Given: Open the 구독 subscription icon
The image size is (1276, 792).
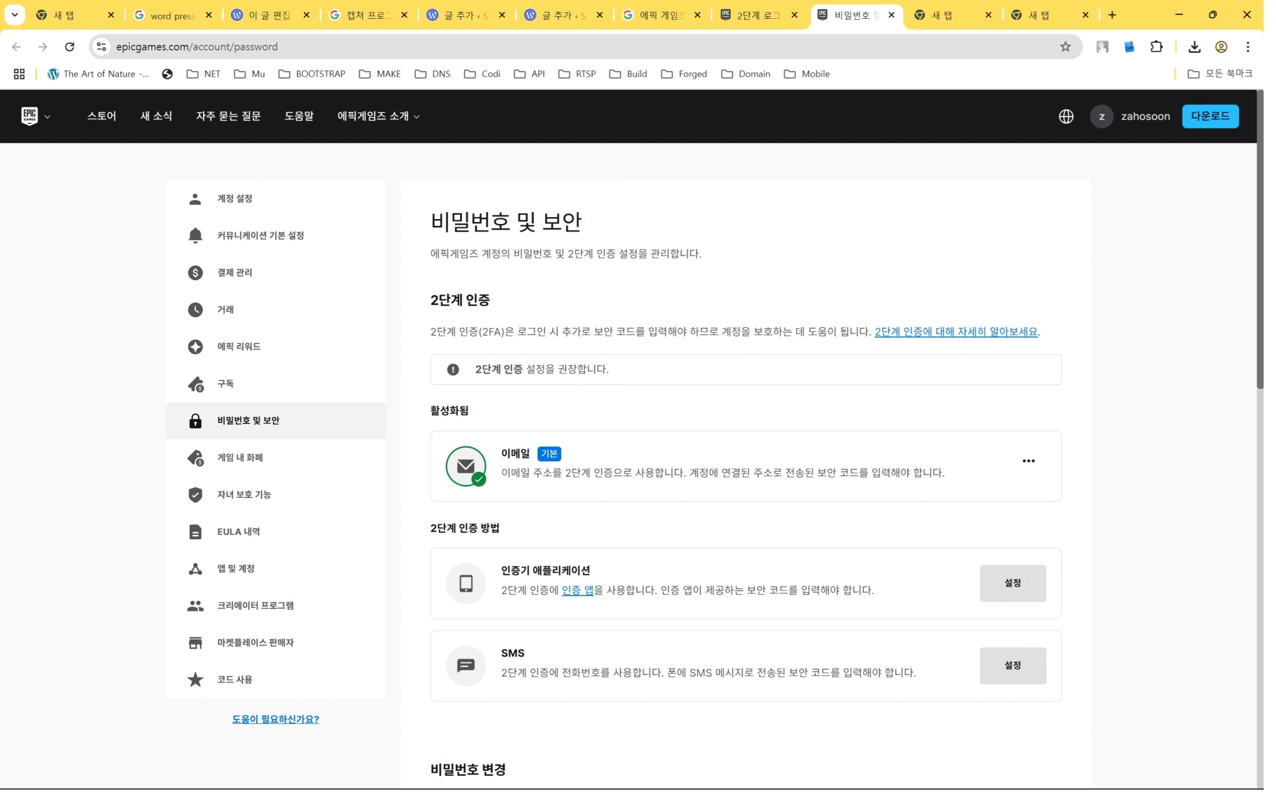Looking at the screenshot, I should [195, 384].
